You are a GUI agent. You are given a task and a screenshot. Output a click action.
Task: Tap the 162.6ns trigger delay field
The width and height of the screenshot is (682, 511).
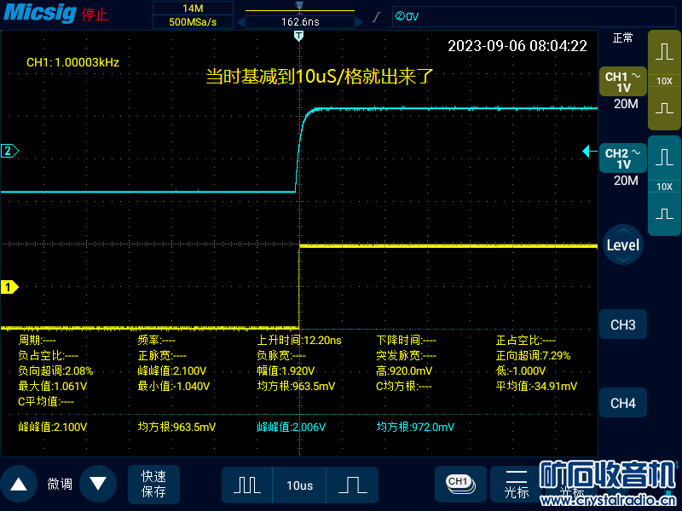[x=300, y=22]
